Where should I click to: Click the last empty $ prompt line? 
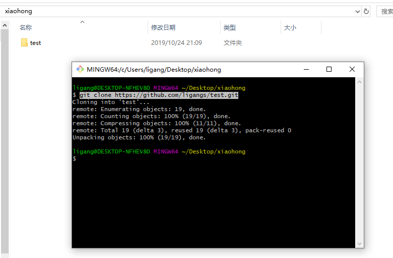coord(75,159)
